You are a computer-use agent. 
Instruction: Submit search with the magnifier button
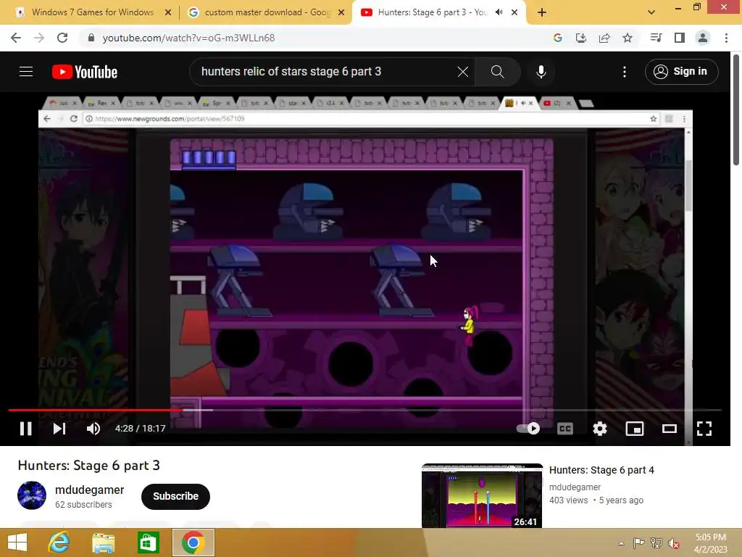point(497,72)
